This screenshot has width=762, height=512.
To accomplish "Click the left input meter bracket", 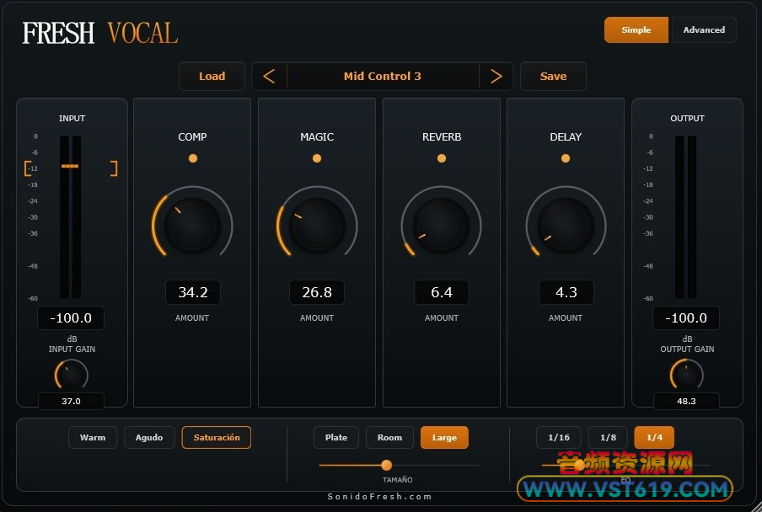I will click(x=28, y=168).
